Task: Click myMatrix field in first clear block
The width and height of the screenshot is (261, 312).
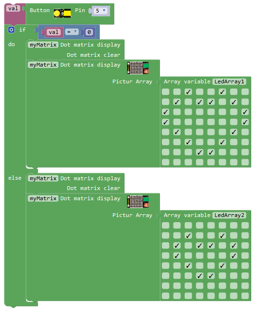Action: (43, 45)
